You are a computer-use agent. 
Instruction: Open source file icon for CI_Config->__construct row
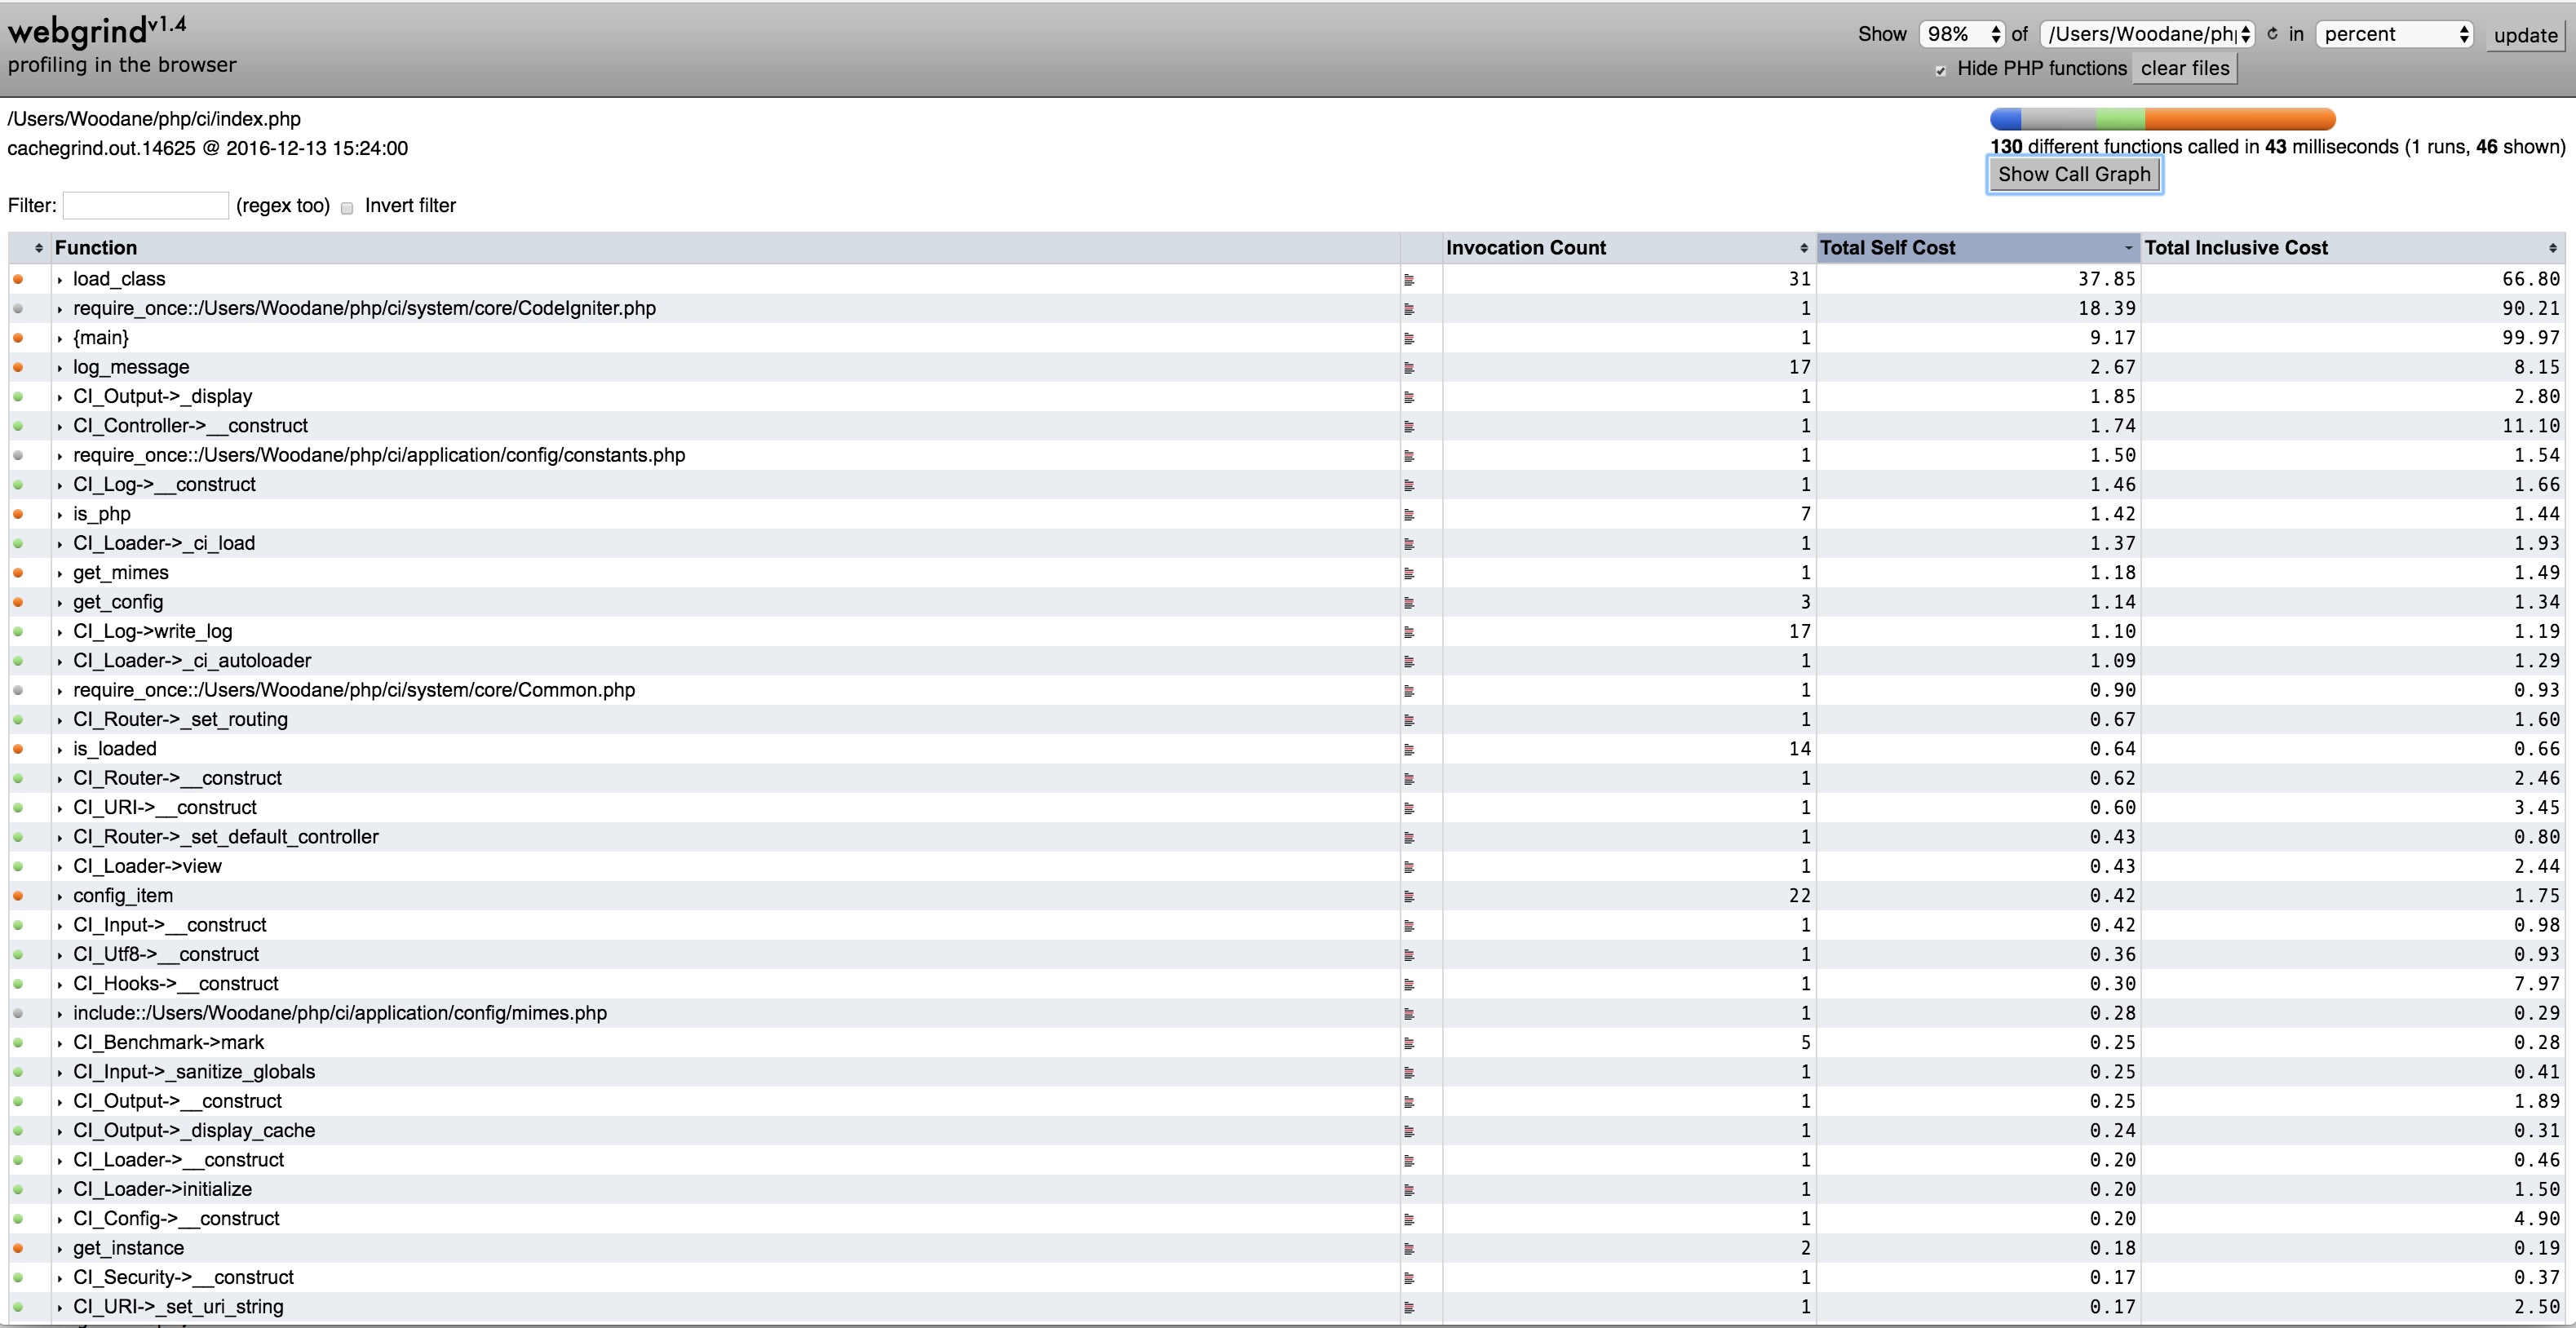(x=1409, y=1220)
